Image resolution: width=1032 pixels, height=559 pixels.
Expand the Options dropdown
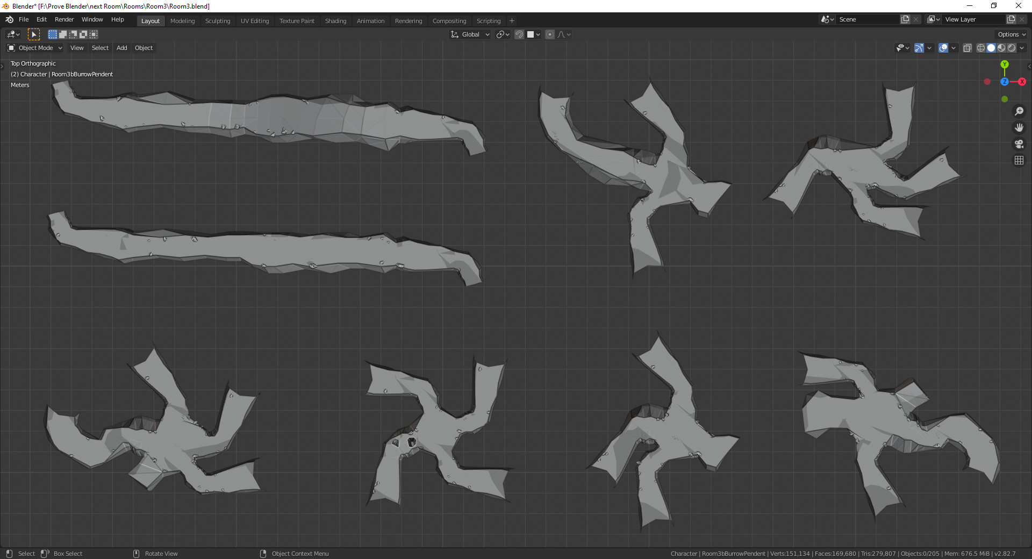point(1012,34)
